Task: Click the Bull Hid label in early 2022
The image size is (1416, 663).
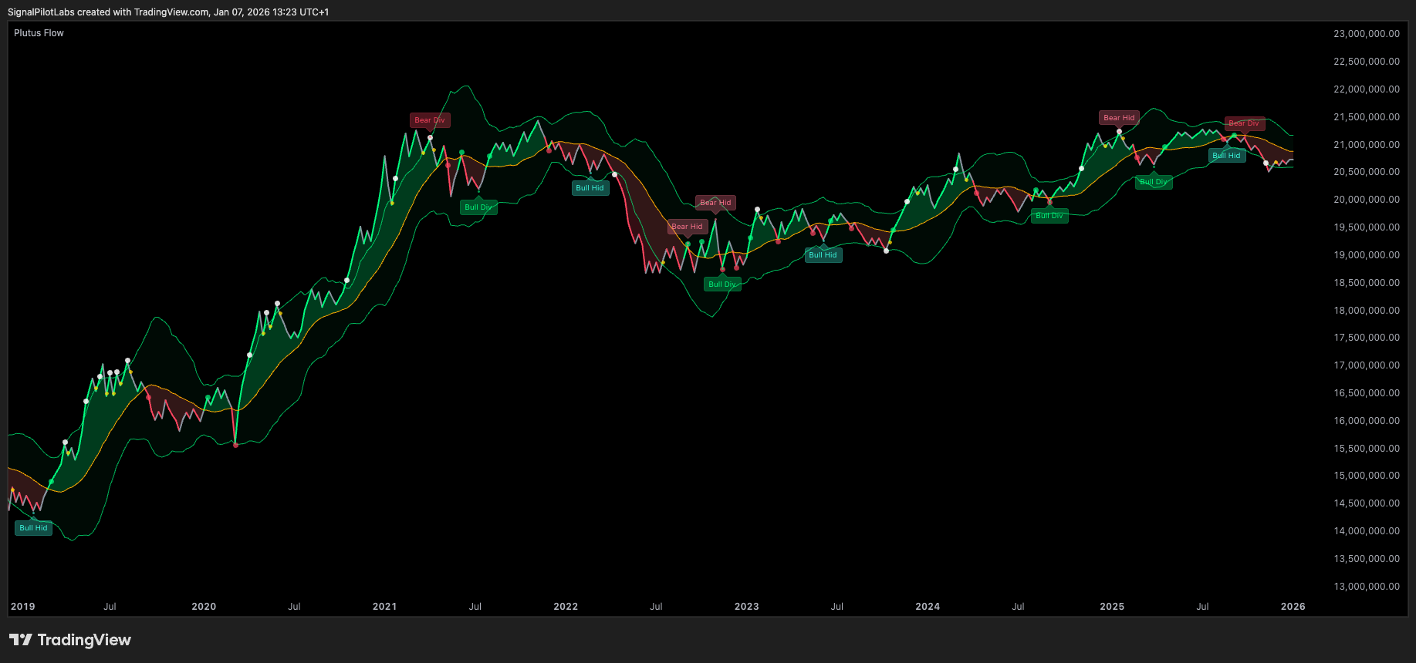Action: click(590, 188)
